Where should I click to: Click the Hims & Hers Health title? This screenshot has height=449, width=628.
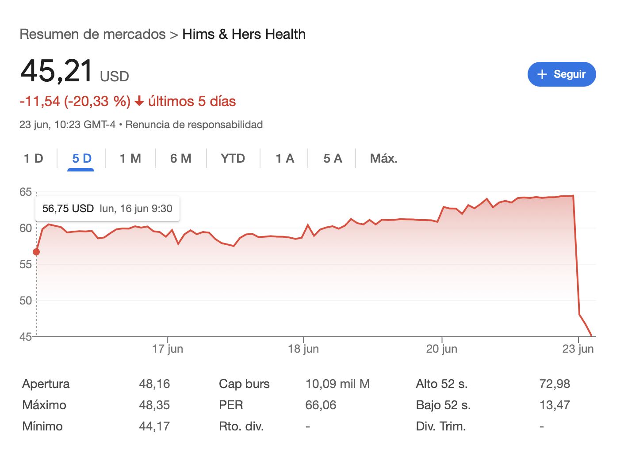tap(244, 34)
